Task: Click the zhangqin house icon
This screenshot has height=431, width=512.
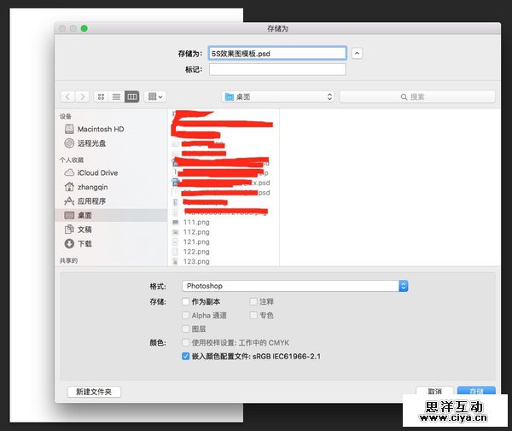Action: [69, 187]
